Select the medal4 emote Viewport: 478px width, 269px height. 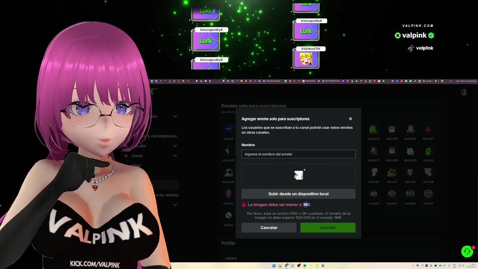pyautogui.click(x=373, y=194)
